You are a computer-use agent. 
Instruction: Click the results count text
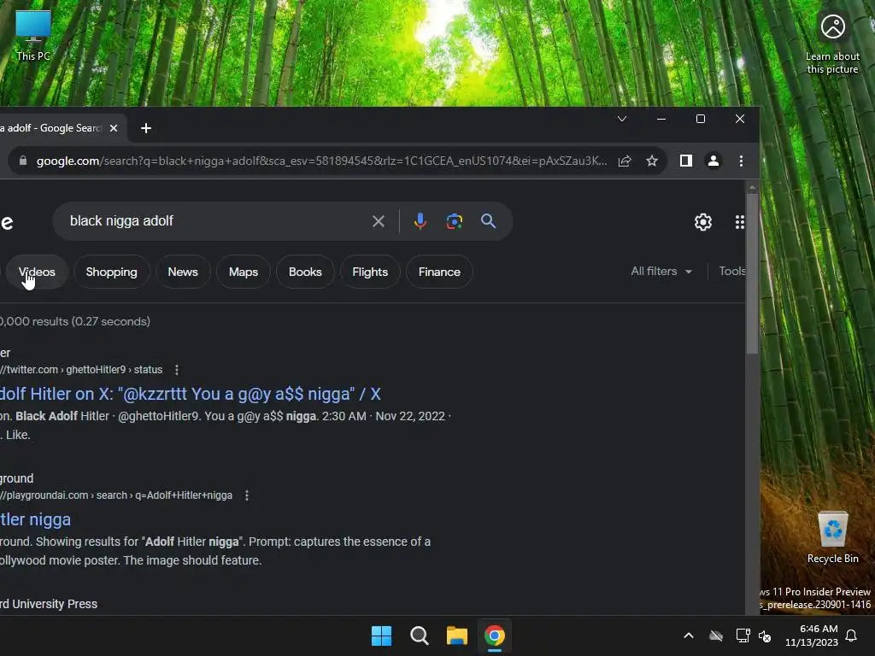click(x=75, y=322)
